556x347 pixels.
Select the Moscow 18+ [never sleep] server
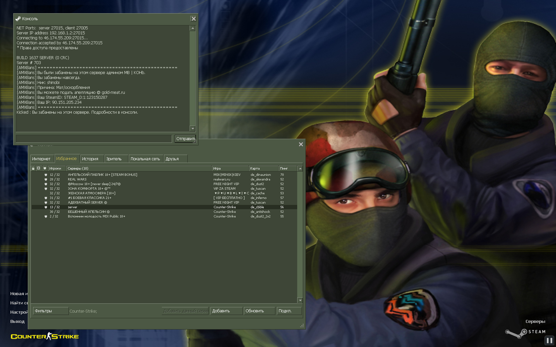pos(164,184)
